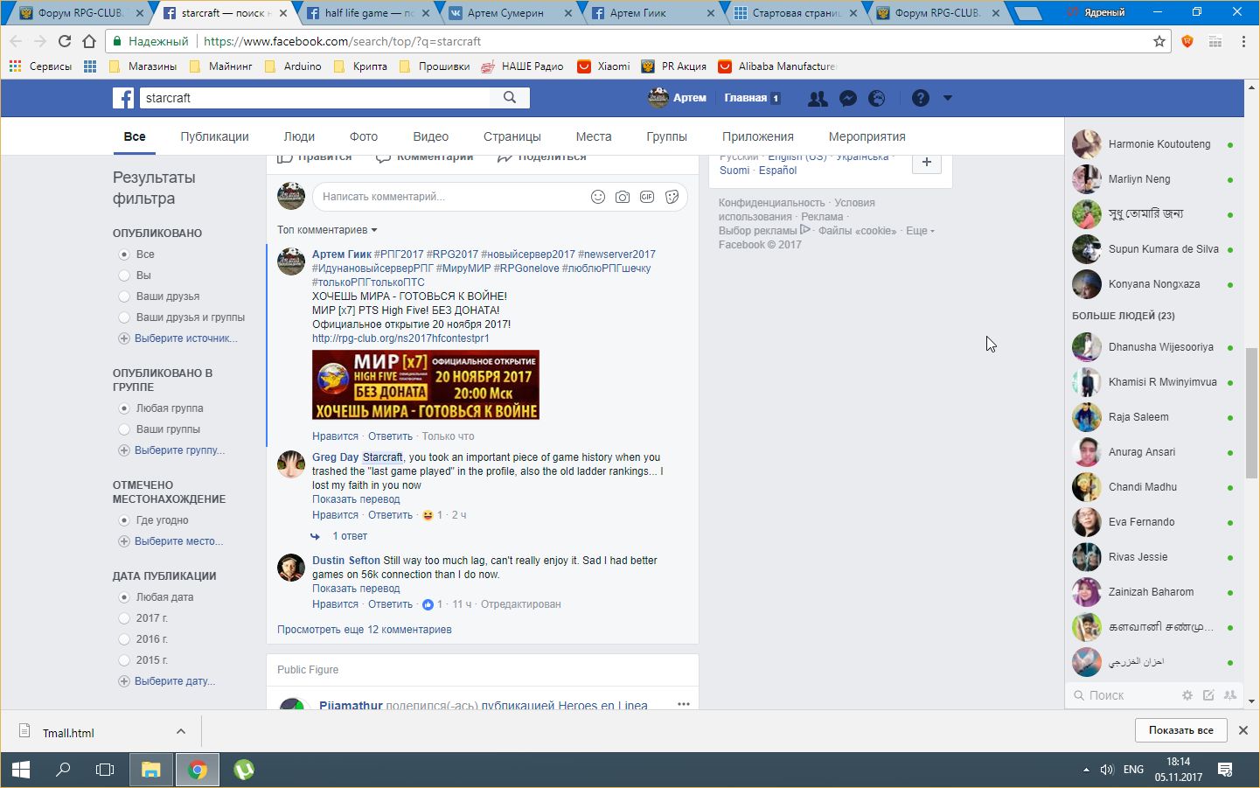The width and height of the screenshot is (1260, 788).
Task: Open Tmall.html download options arrow
Action: click(x=181, y=731)
